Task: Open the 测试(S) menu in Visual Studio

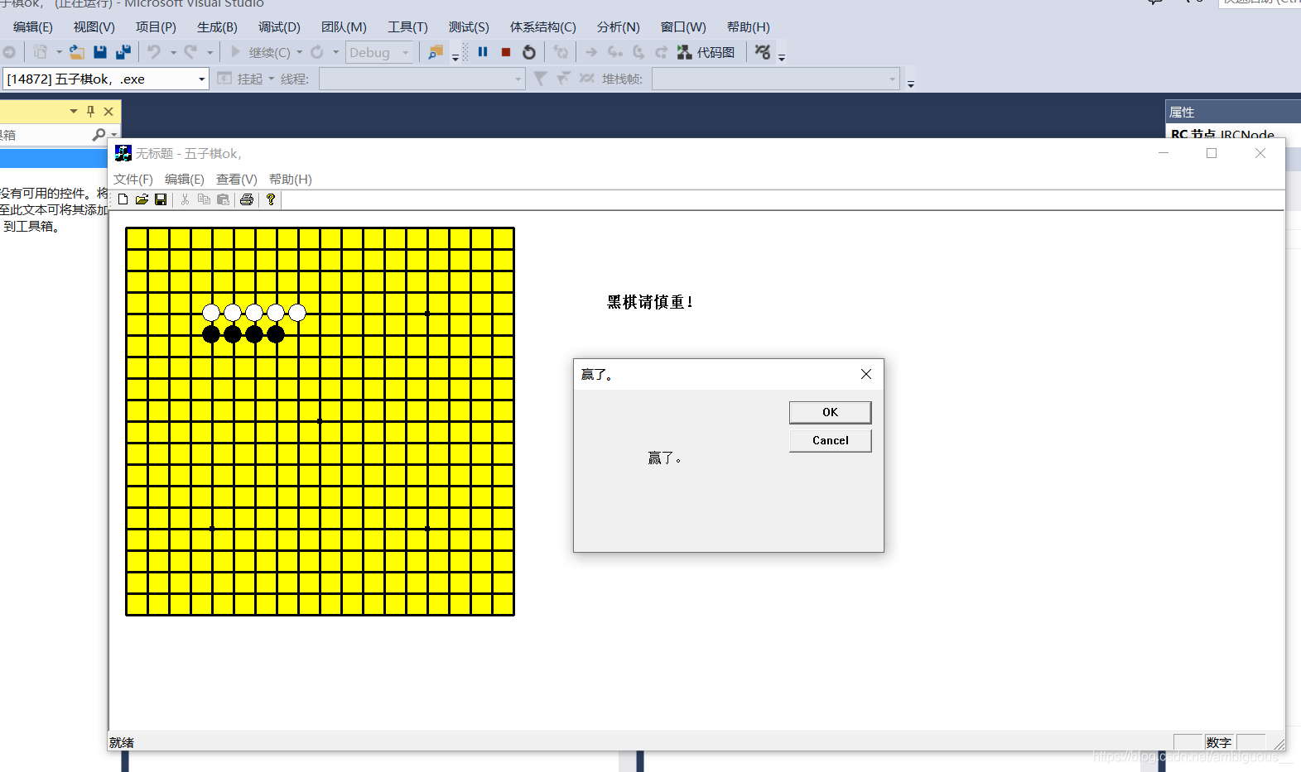Action: pos(469,27)
